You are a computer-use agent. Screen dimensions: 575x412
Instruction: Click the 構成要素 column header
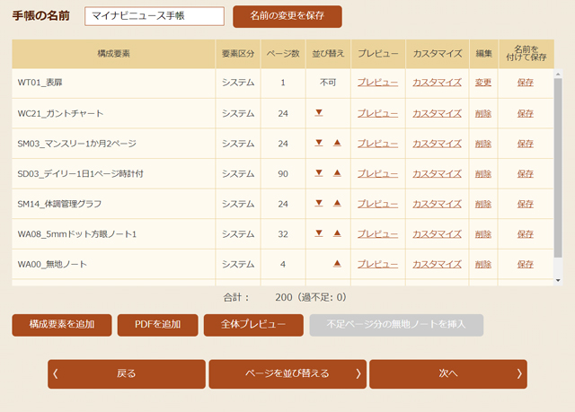pyautogui.click(x=114, y=54)
